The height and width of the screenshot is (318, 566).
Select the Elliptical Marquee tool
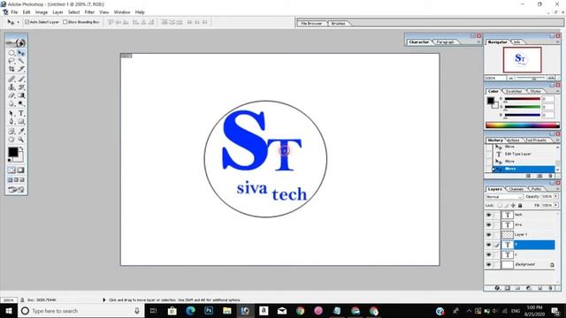tap(11, 53)
